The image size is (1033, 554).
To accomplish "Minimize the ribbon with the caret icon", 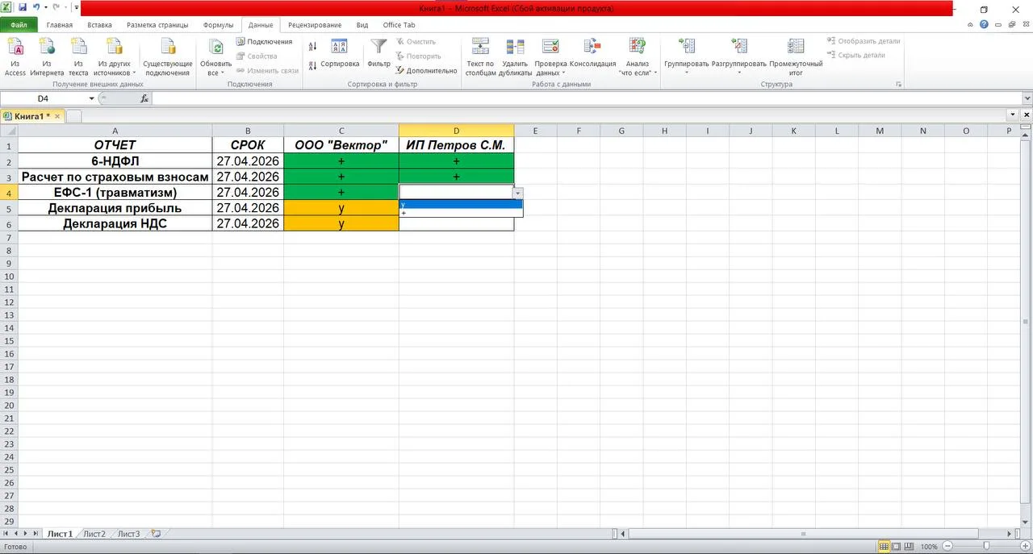I will 971,25.
